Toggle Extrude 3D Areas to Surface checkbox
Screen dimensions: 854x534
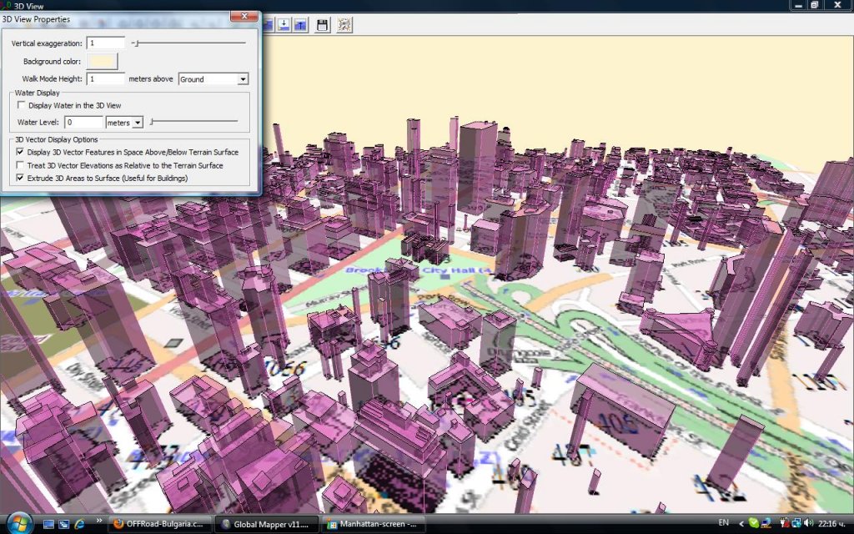(21, 178)
